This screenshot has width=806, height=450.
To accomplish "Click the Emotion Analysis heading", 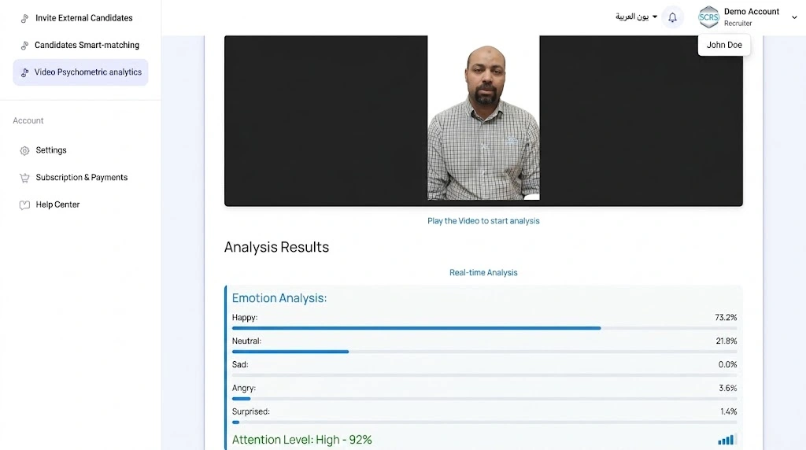I will (x=279, y=298).
